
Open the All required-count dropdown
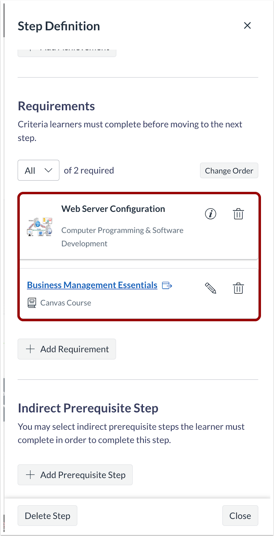38,171
